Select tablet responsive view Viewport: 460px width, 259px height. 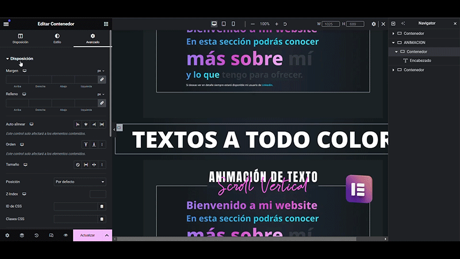224,24
